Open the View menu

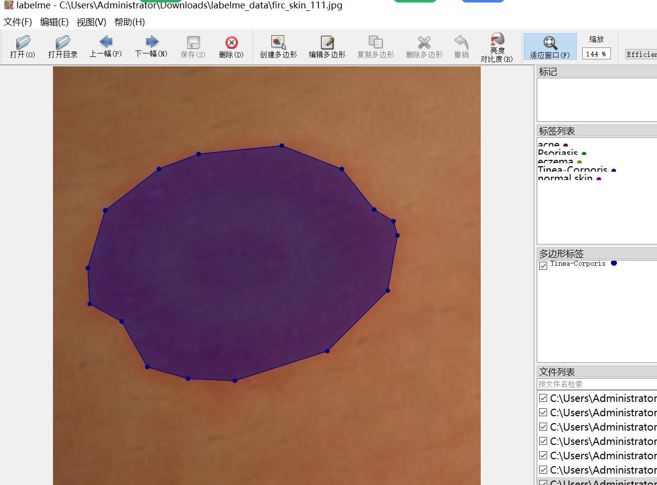click(91, 22)
